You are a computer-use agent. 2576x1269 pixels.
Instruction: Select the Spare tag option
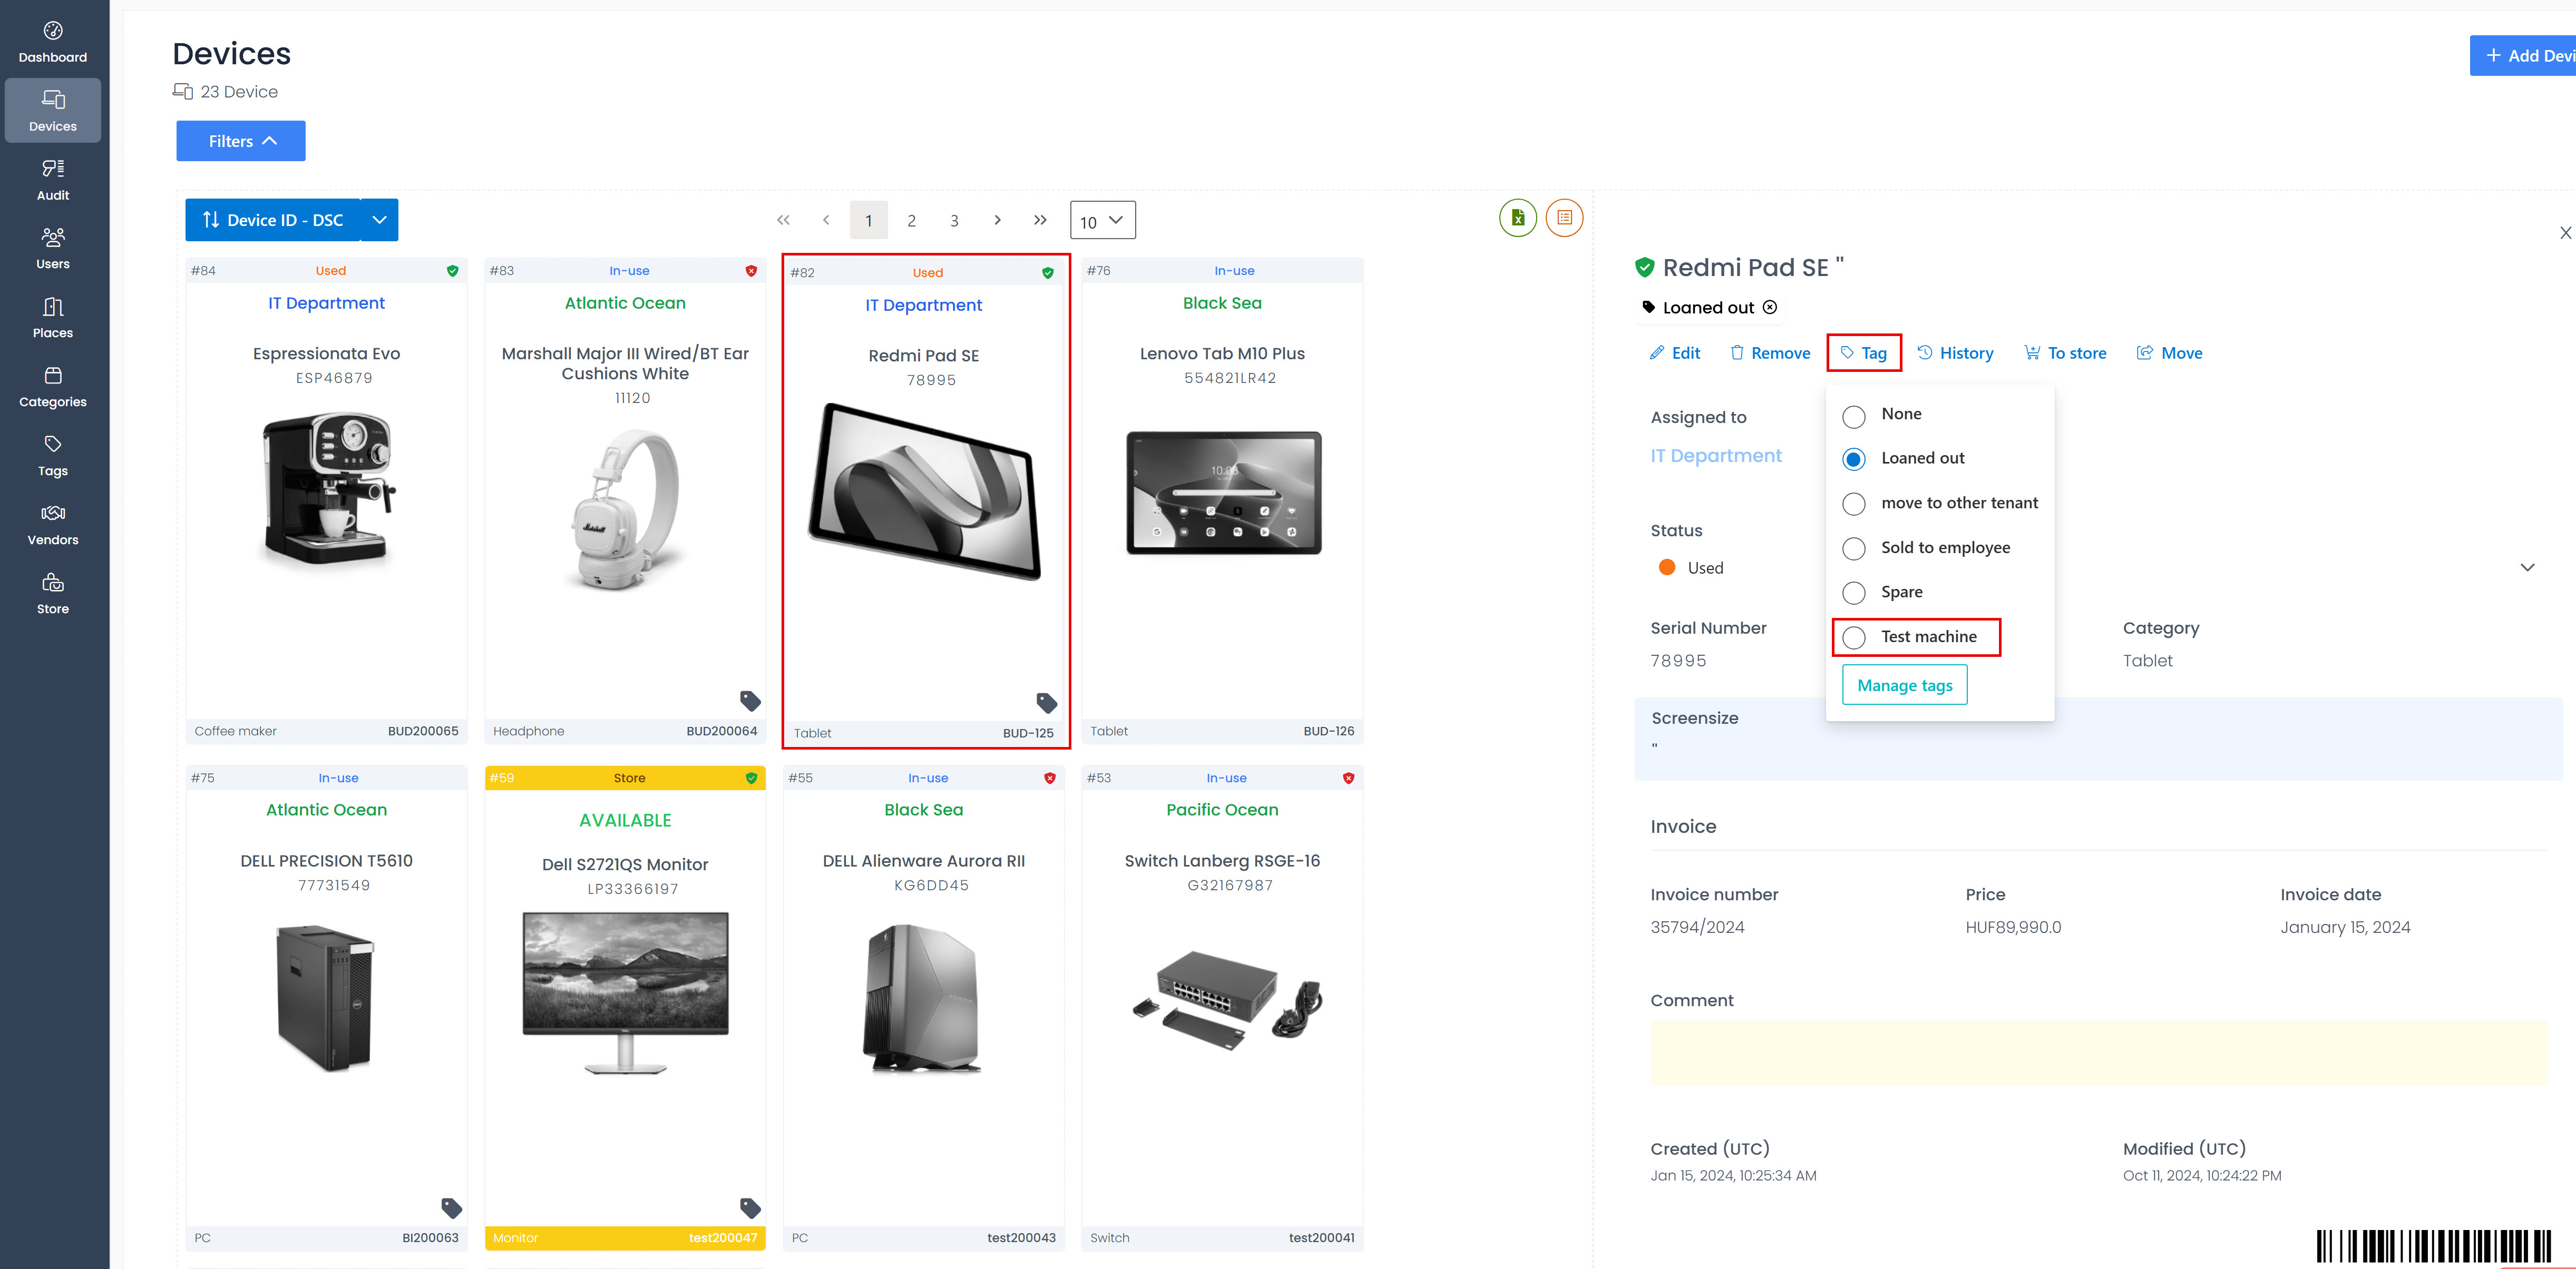click(x=1853, y=593)
